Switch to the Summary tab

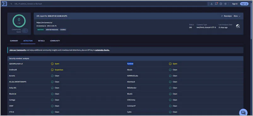tap(14, 41)
